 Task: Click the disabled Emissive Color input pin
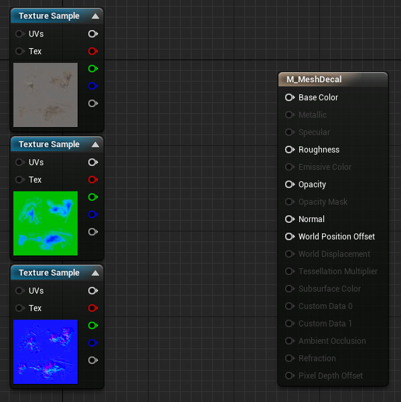pos(290,167)
